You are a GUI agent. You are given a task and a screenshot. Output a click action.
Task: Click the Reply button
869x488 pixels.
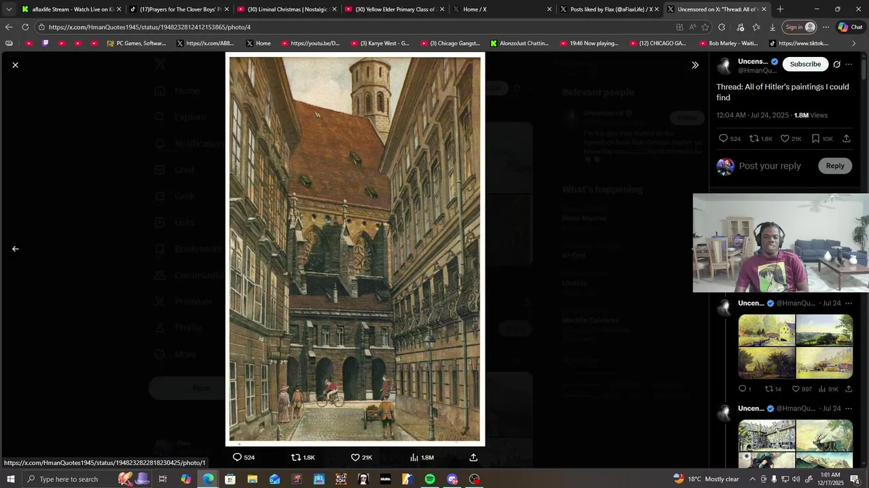pyautogui.click(x=835, y=166)
